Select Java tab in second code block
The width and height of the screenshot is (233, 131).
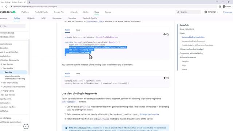coord(78,74)
